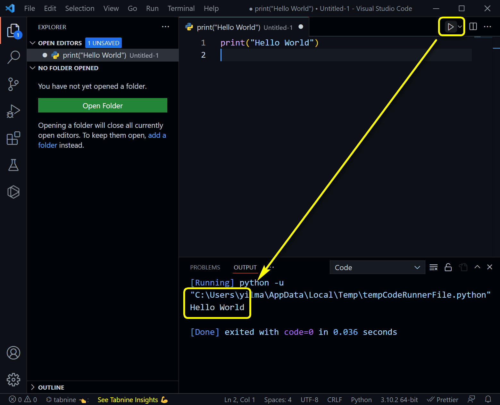Viewport: 500px width, 405px height.
Task: Select Python language mode in status bar
Action: [361, 400]
